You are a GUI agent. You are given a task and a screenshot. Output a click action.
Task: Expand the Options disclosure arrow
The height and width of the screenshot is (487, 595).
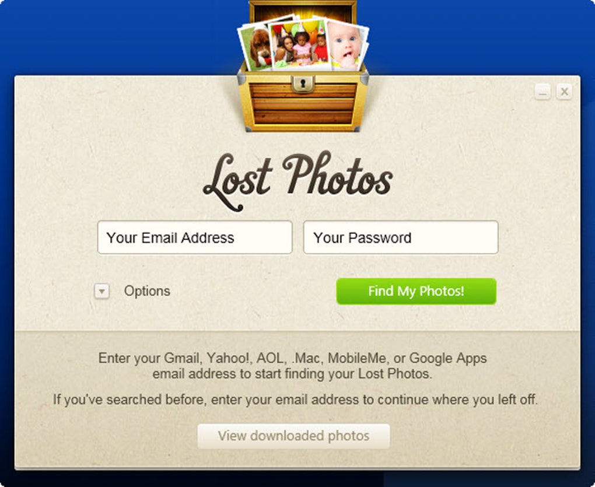click(x=101, y=291)
